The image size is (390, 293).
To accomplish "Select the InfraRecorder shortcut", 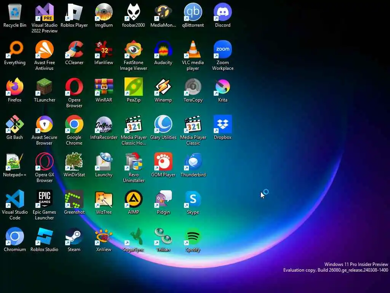I will click(104, 124).
